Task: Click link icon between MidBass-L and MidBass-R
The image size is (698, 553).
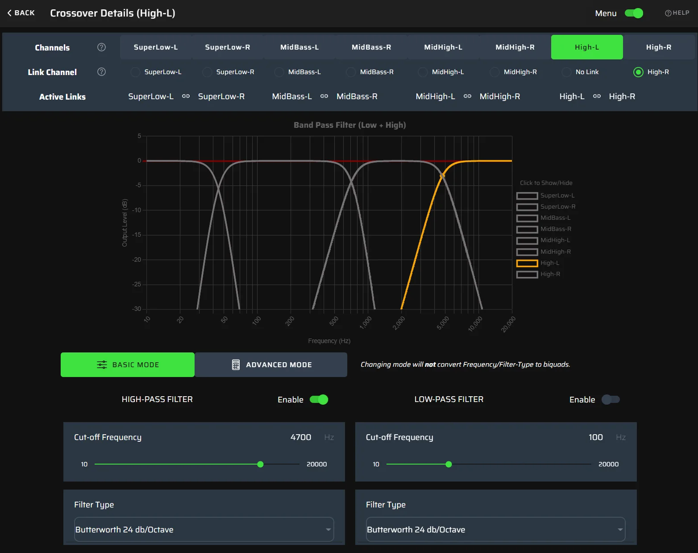Action: coord(324,96)
